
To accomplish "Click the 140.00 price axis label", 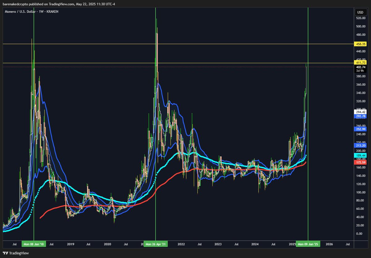I will click(x=361, y=176).
